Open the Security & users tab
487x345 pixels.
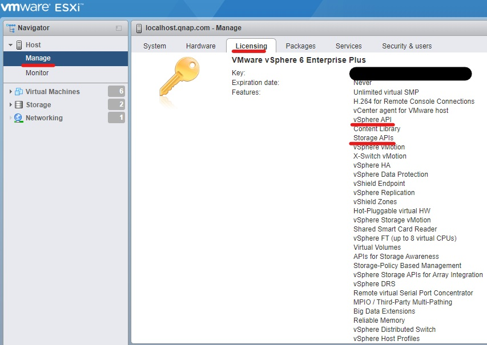click(x=406, y=46)
